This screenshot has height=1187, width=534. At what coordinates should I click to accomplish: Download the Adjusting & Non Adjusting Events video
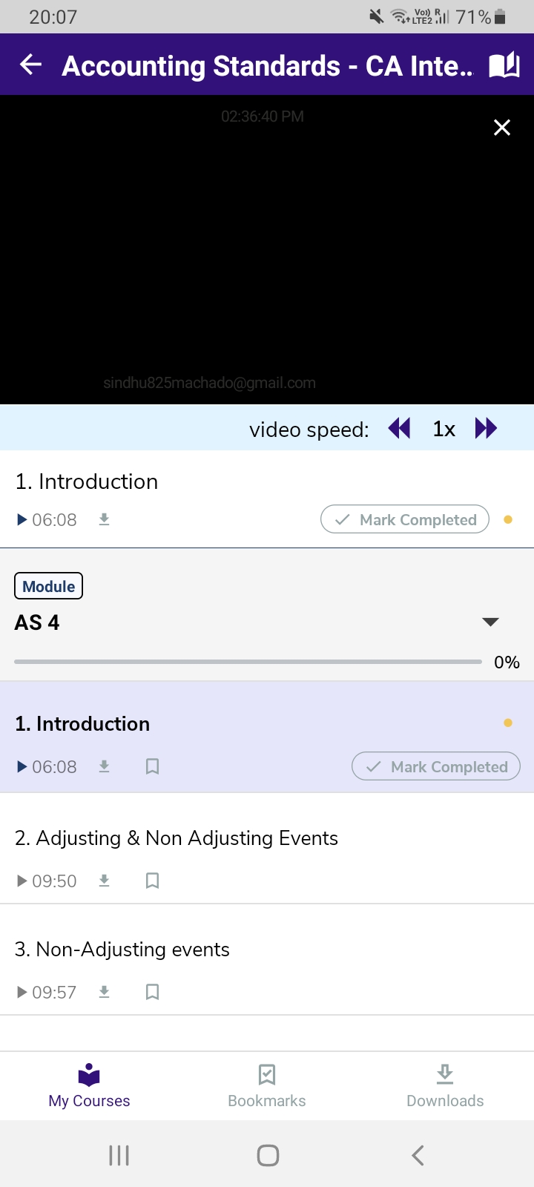pyautogui.click(x=105, y=881)
